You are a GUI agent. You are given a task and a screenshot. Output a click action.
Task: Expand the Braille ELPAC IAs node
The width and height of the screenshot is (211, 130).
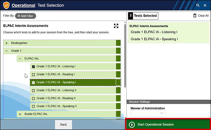point(20,114)
